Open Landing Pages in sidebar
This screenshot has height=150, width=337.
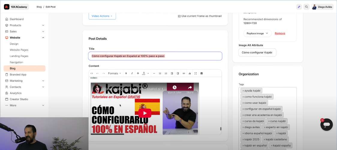pos(19,56)
